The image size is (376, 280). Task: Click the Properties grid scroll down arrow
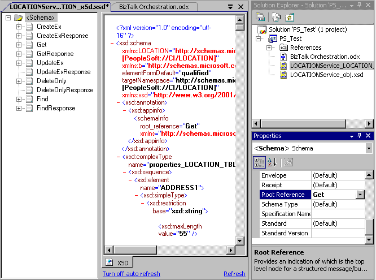369,239
